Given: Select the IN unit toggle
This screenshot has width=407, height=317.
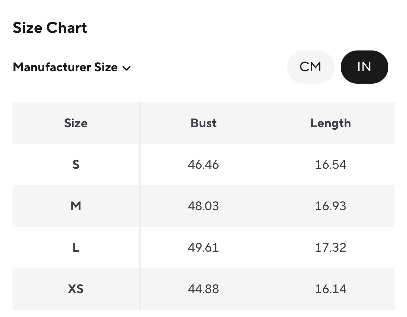Looking at the screenshot, I should pyautogui.click(x=364, y=67).
